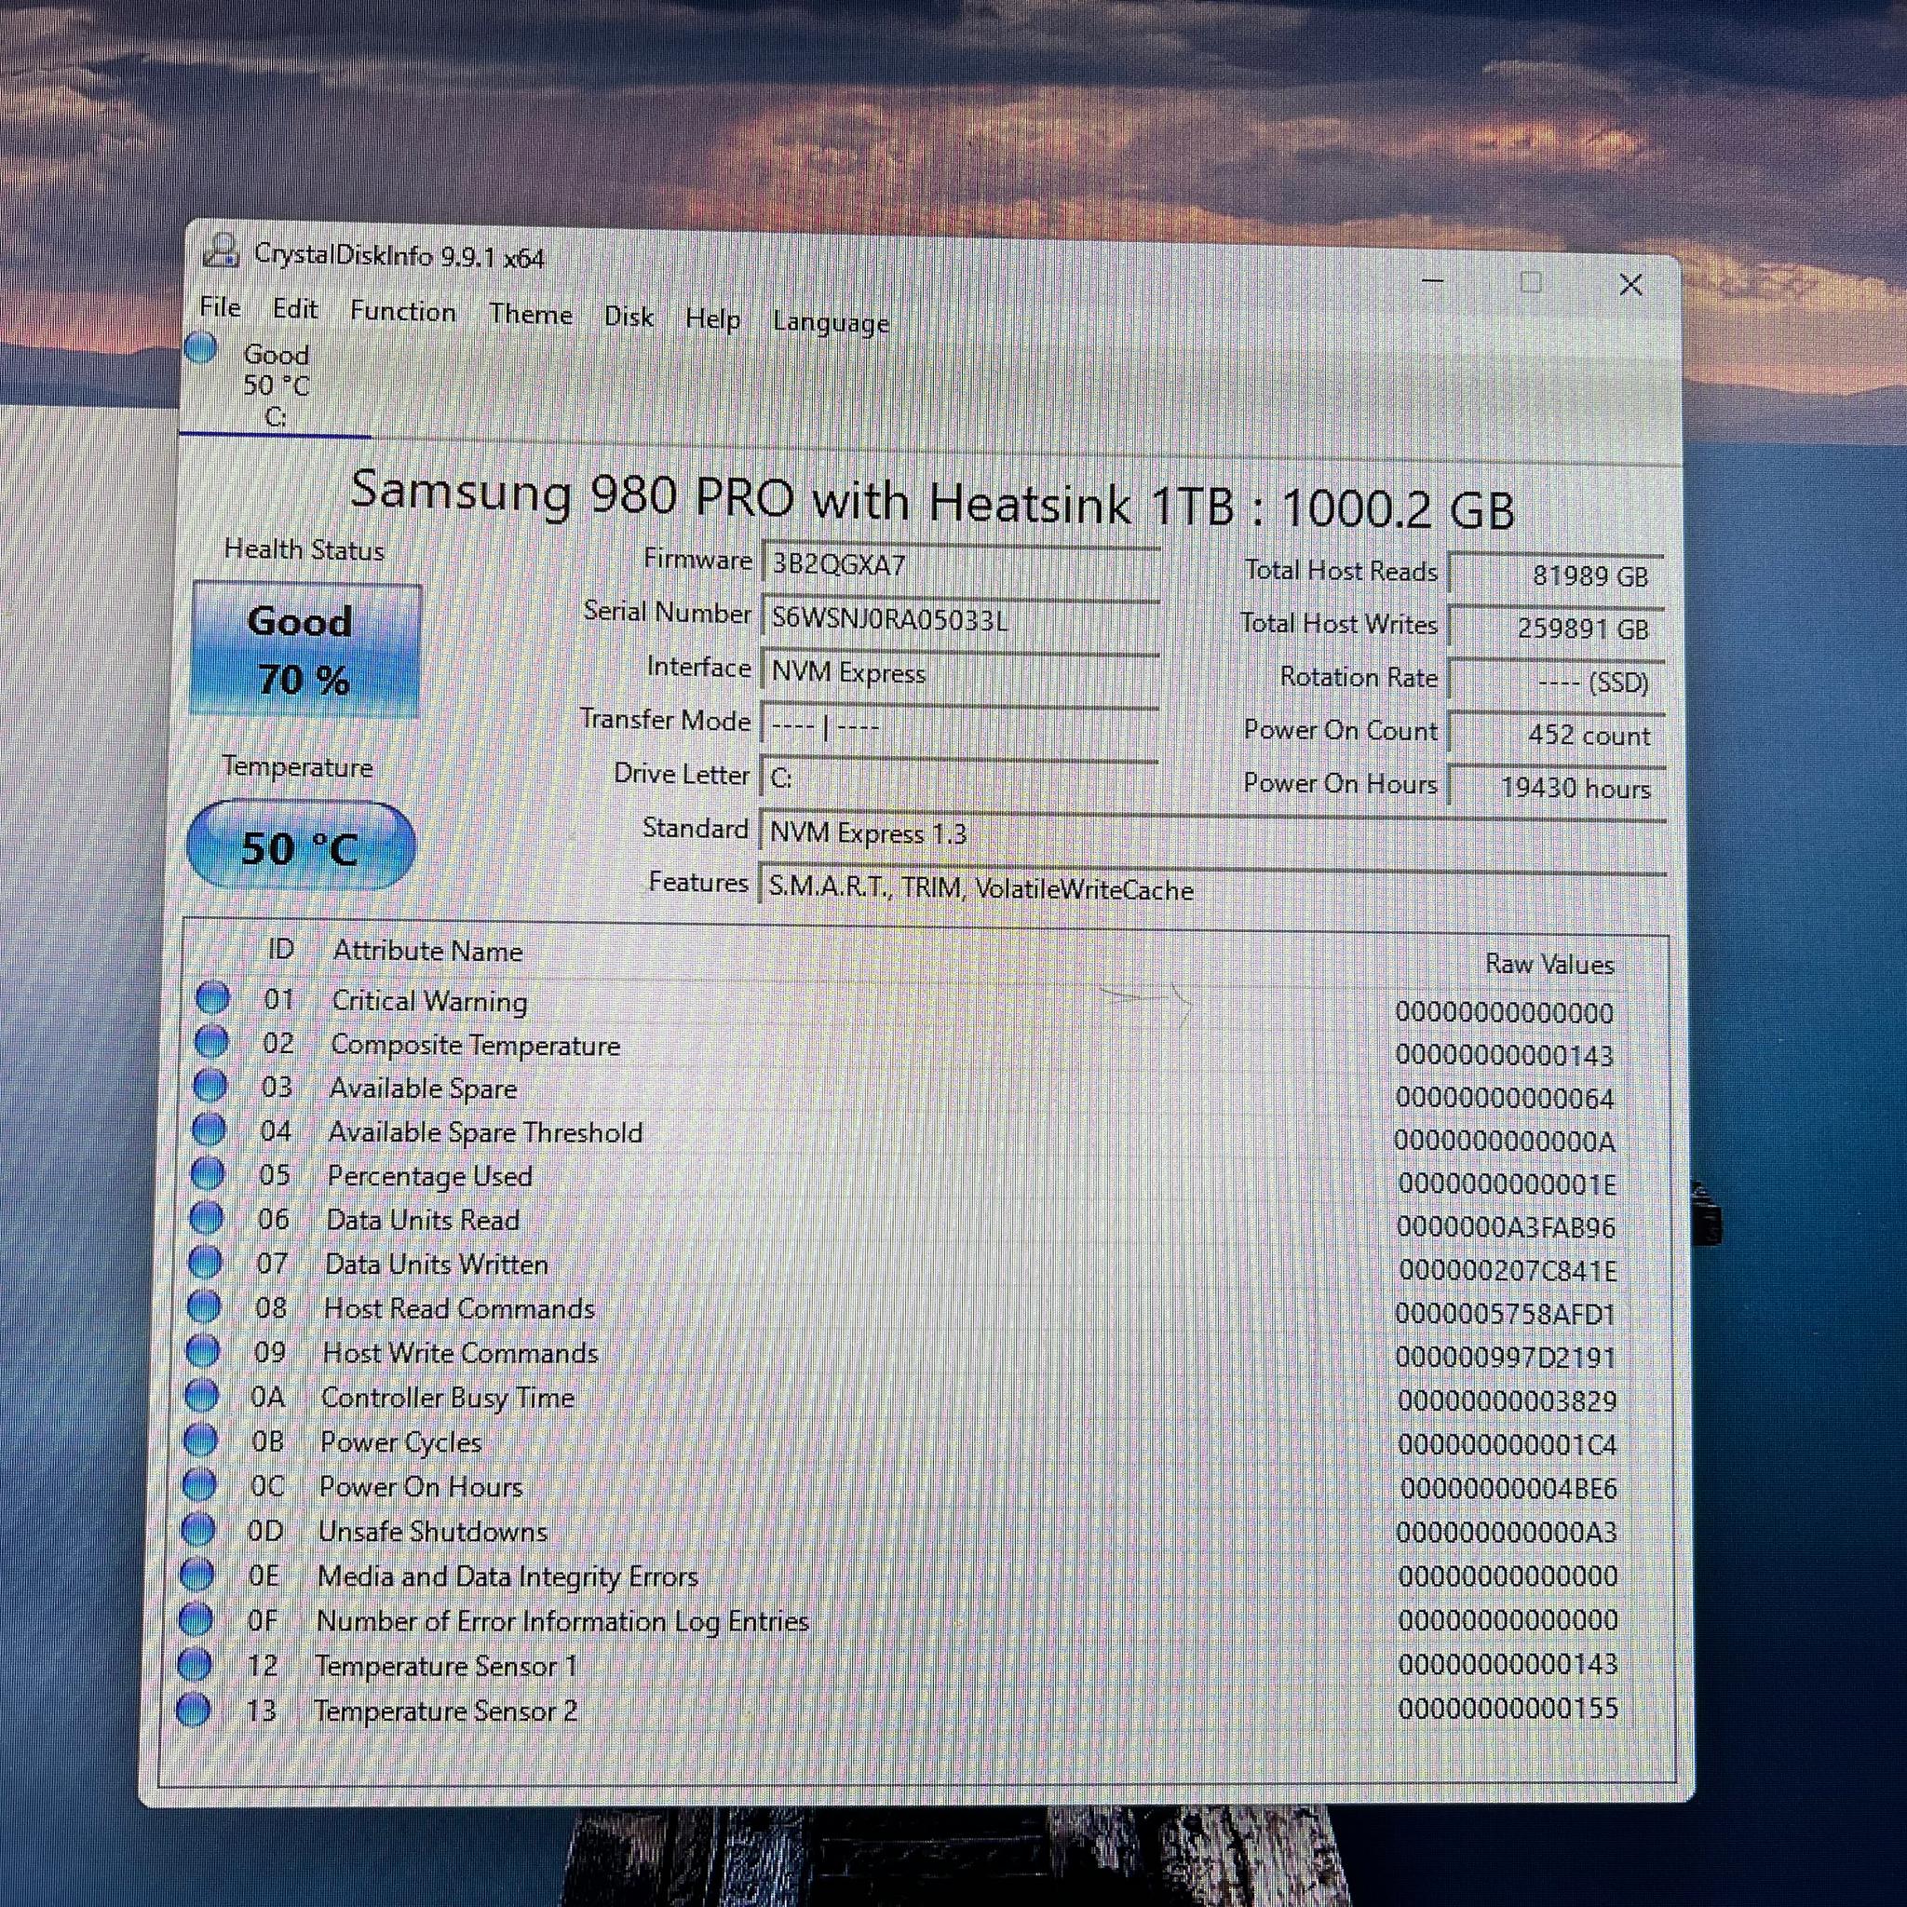Image resolution: width=1907 pixels, height=1907 pixels.
Task: Click the Firmware field 3B2QGXA7
Action: click(960, 566)
